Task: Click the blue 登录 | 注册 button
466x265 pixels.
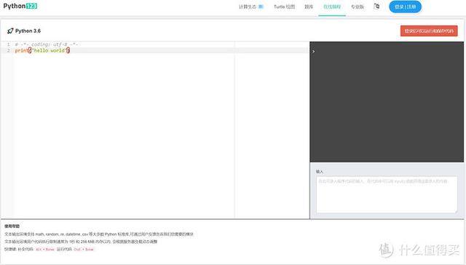Action: [405, 7]
